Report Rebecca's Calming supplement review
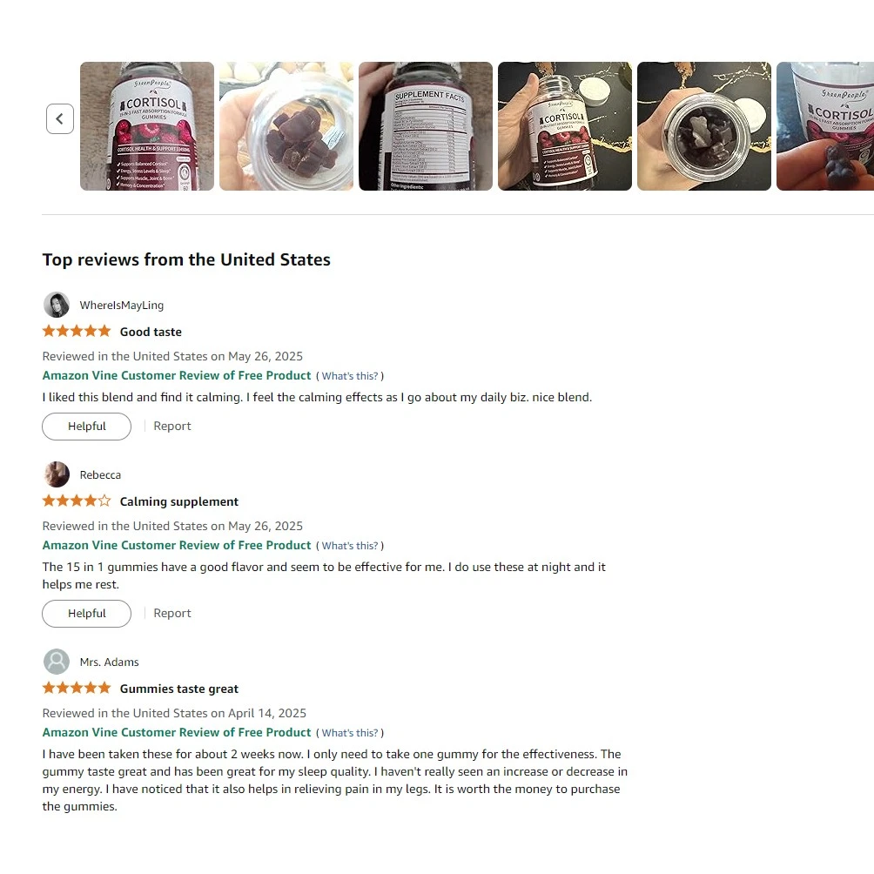This screenshot has width=874, height=874. pos(172,614)
